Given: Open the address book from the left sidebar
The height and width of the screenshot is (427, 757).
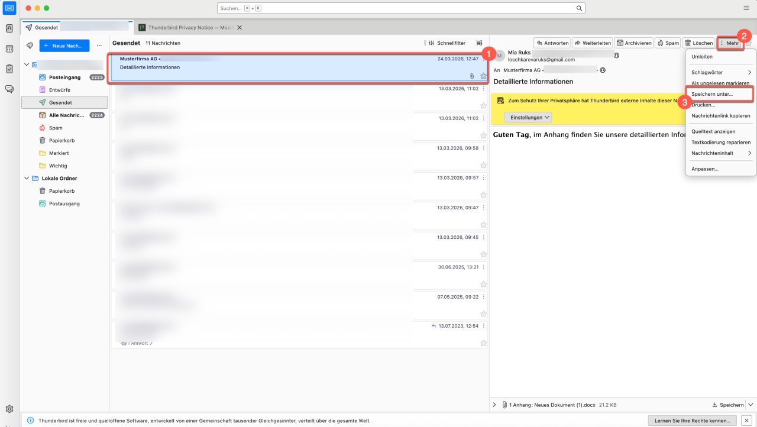Looking at the screenshot, I should tap(9, 28).
